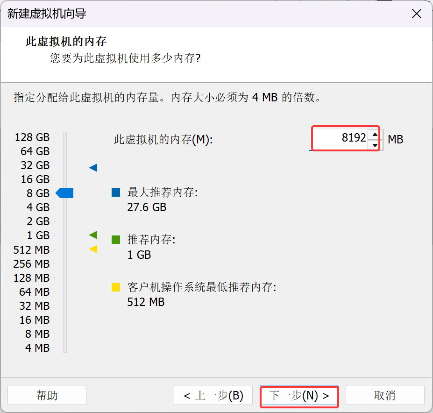Set slider to the 32 GB label
The height and width of the screenshot is (413, 433).
click(35, 165)
